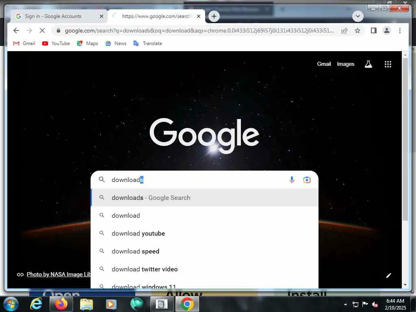Click the Gmail link on Google page

coord(324,64)
